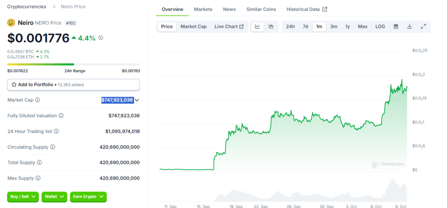Click the Market Cap info icon
The width and height of the screenshot is (447, 208).
(38, 100)
